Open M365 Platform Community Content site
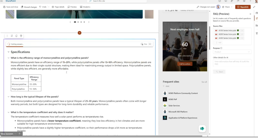This screenshot has width=258, height=138. (183, 93)
